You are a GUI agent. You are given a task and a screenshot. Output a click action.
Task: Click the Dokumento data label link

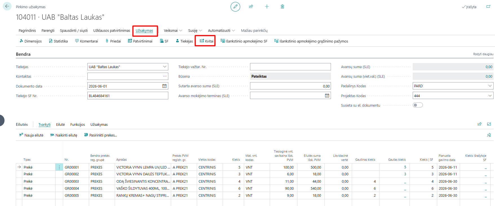29,86
